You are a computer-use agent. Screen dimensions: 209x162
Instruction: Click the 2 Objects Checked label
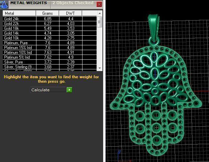point(73,3)
